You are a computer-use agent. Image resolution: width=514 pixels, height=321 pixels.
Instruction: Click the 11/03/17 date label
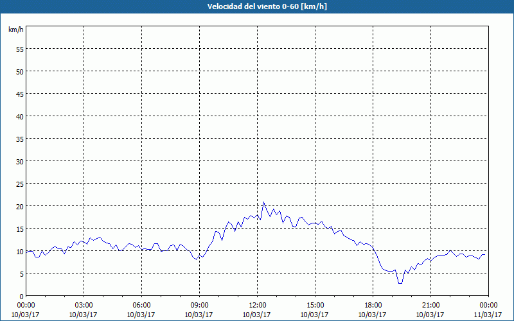point(488,315)
